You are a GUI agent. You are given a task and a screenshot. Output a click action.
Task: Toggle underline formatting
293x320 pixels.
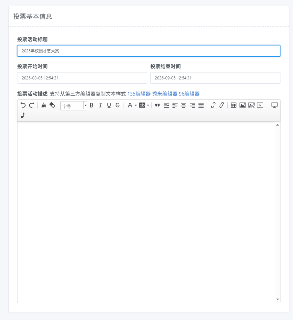pyautogui.click(x=109, y=105)
